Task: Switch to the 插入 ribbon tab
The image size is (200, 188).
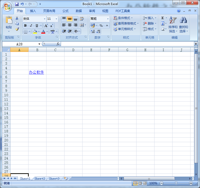Action: point(33,11)
